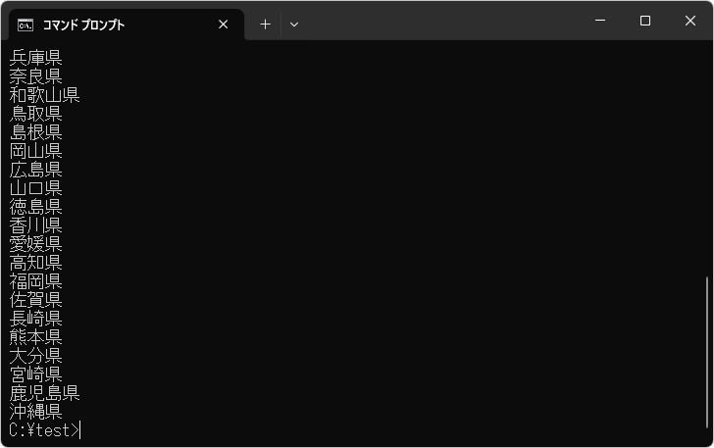Click the 広島県 output line
The width and height of the screenshot is (714, 448).
point(36,170)
